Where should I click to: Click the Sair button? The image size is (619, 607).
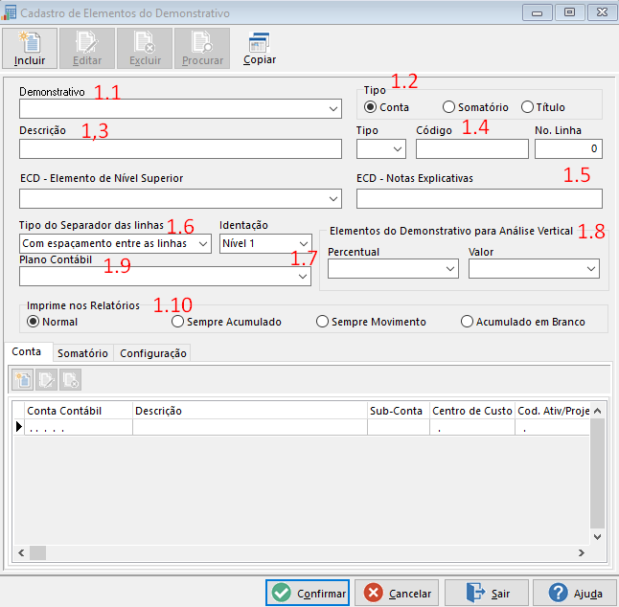point(487,593)
